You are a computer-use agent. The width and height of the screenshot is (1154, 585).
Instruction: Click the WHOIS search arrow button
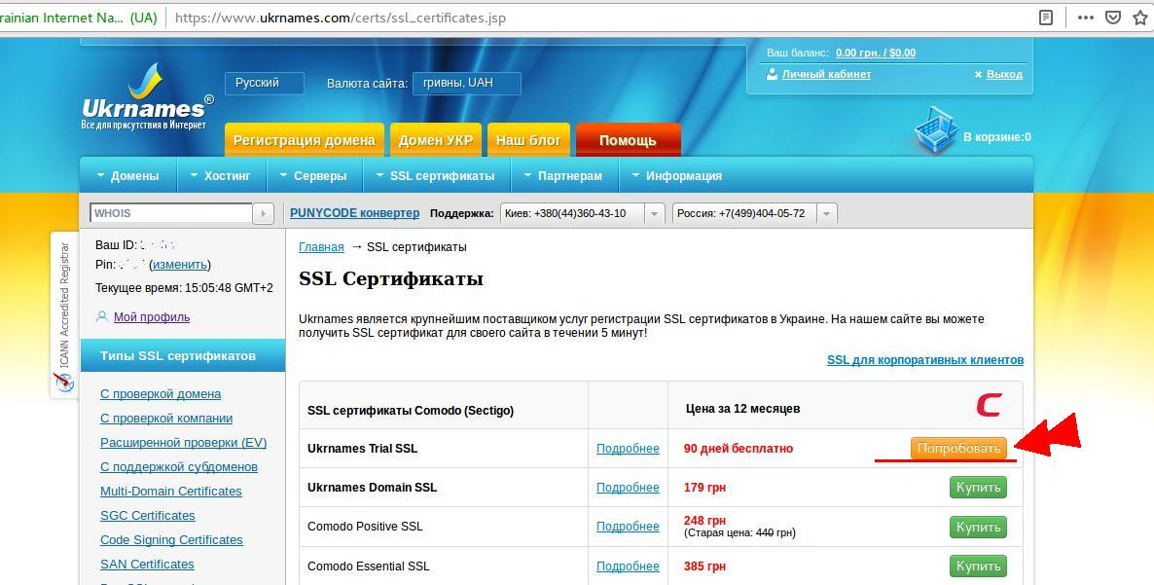264,213
